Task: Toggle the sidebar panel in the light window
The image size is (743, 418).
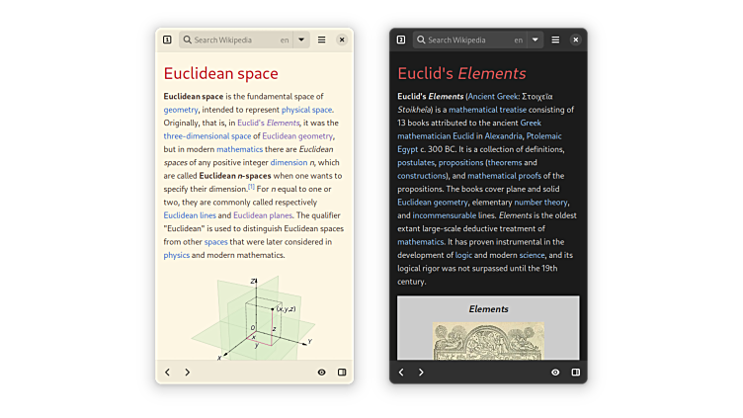Action: [x=342, y=373]
